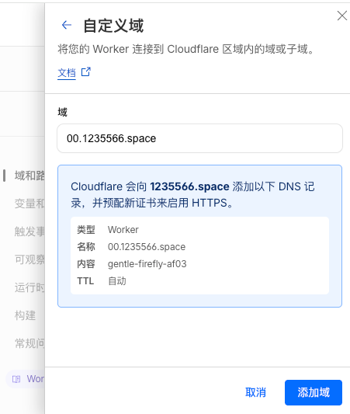Select the 运行时 sidebar item
350x414 pixels.
(x=29, y=287)
